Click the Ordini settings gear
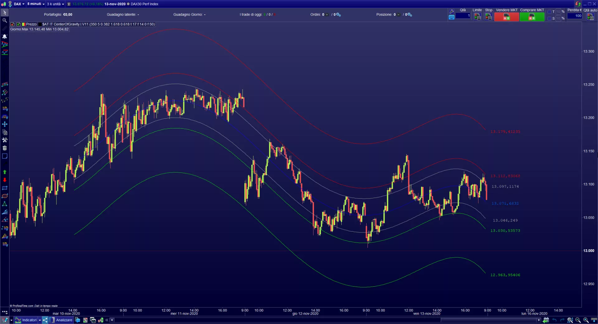Screen dimensions: 598x324 point(339,15)
